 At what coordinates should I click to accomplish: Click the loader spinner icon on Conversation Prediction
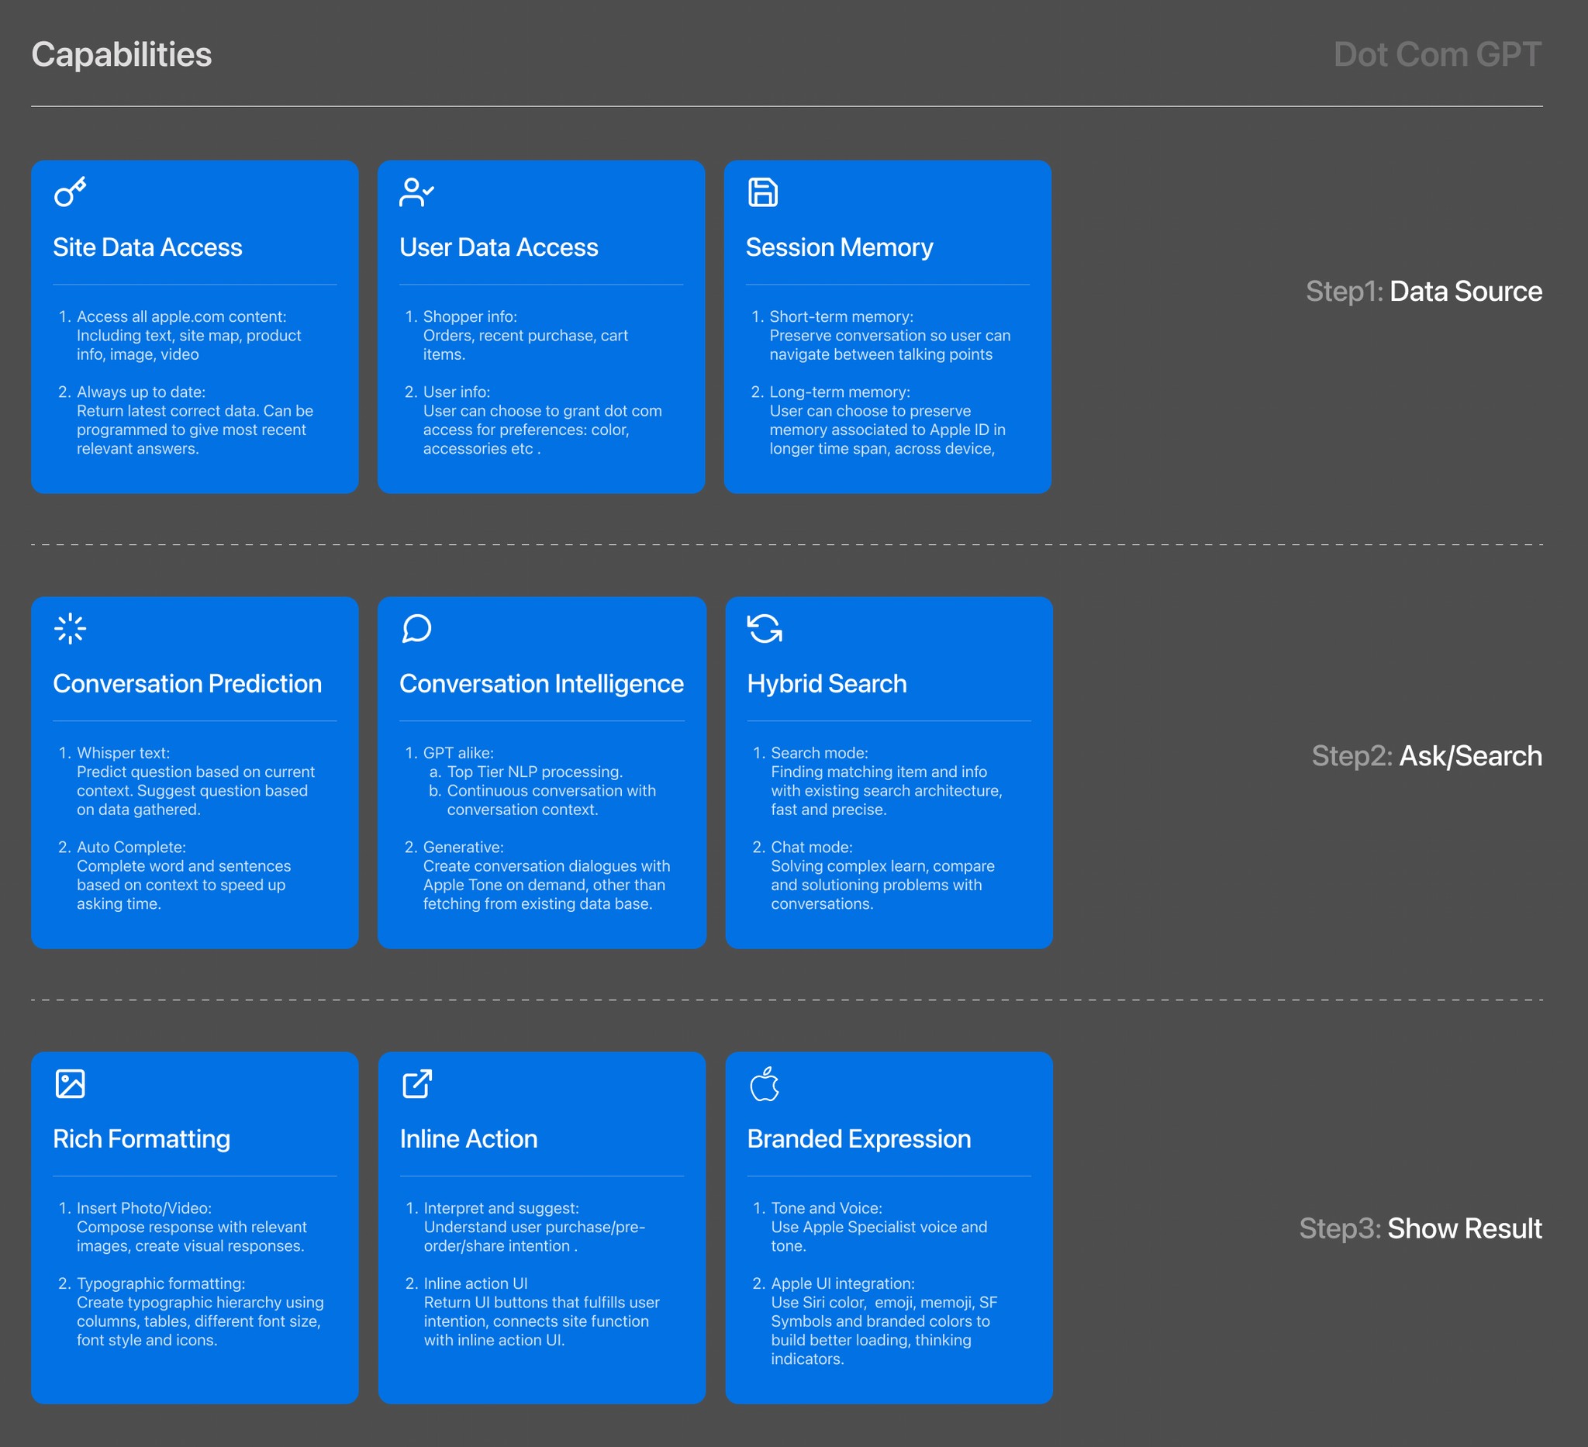[70, 628]
